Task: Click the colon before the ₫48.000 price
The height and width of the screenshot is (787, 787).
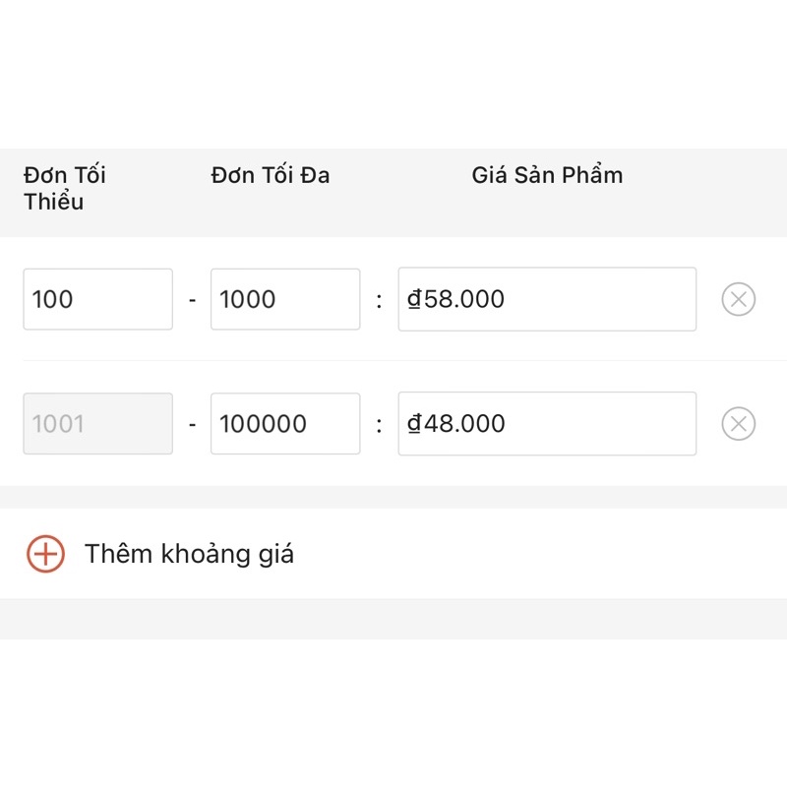Action: coord(379,425)
